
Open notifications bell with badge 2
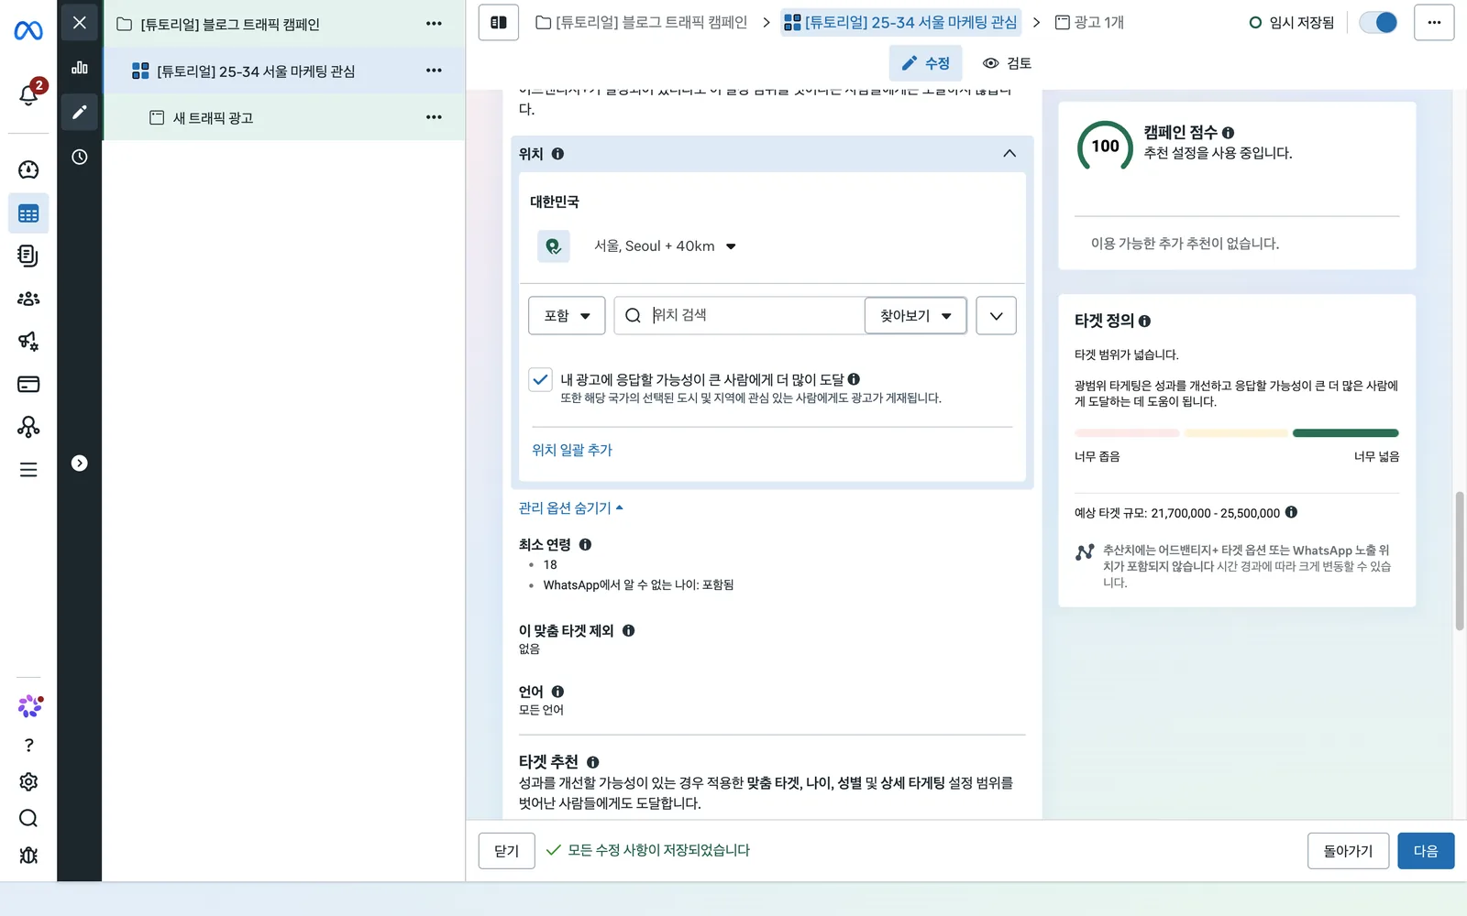29,93
